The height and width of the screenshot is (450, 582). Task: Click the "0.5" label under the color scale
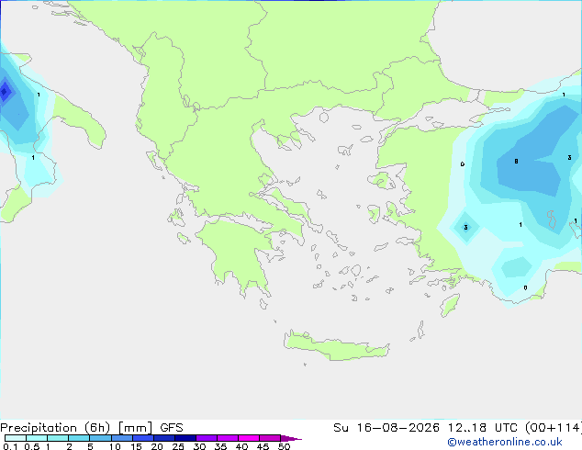(x=32, y=446)
